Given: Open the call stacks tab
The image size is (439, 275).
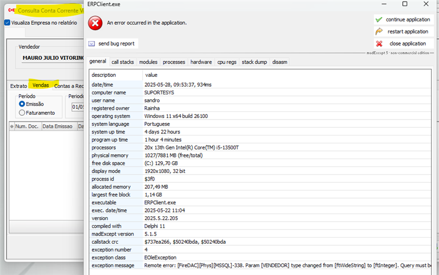Looking at the screenshot, I should coord(122,62).
